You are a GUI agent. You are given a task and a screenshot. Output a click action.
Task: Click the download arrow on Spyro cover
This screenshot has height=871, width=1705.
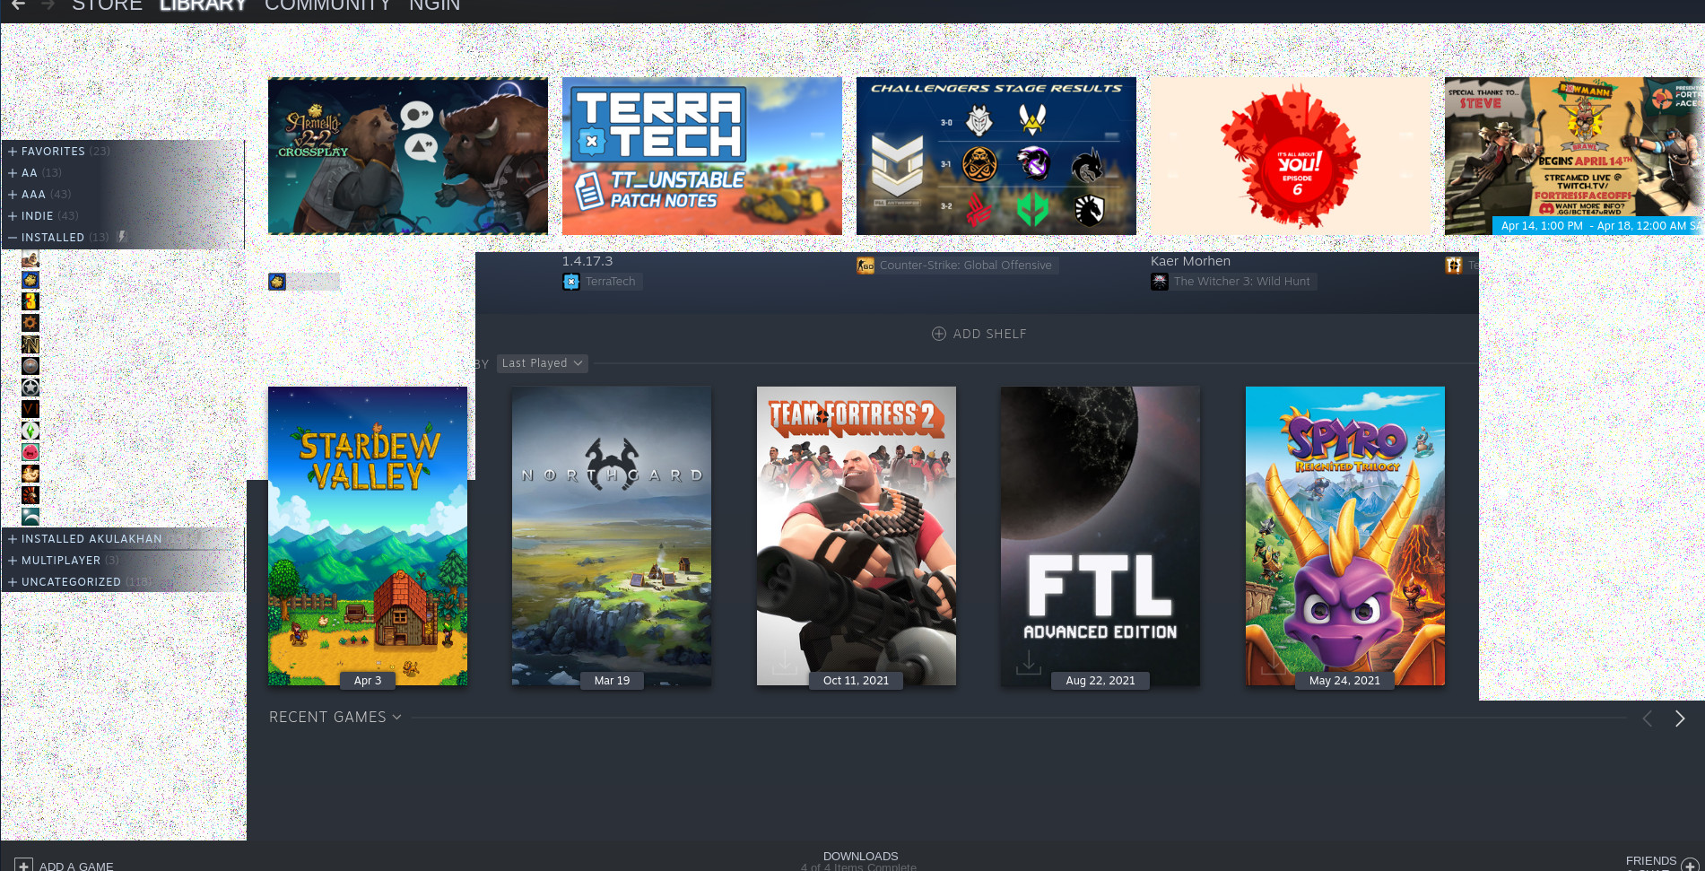(x=1274, y=663)
